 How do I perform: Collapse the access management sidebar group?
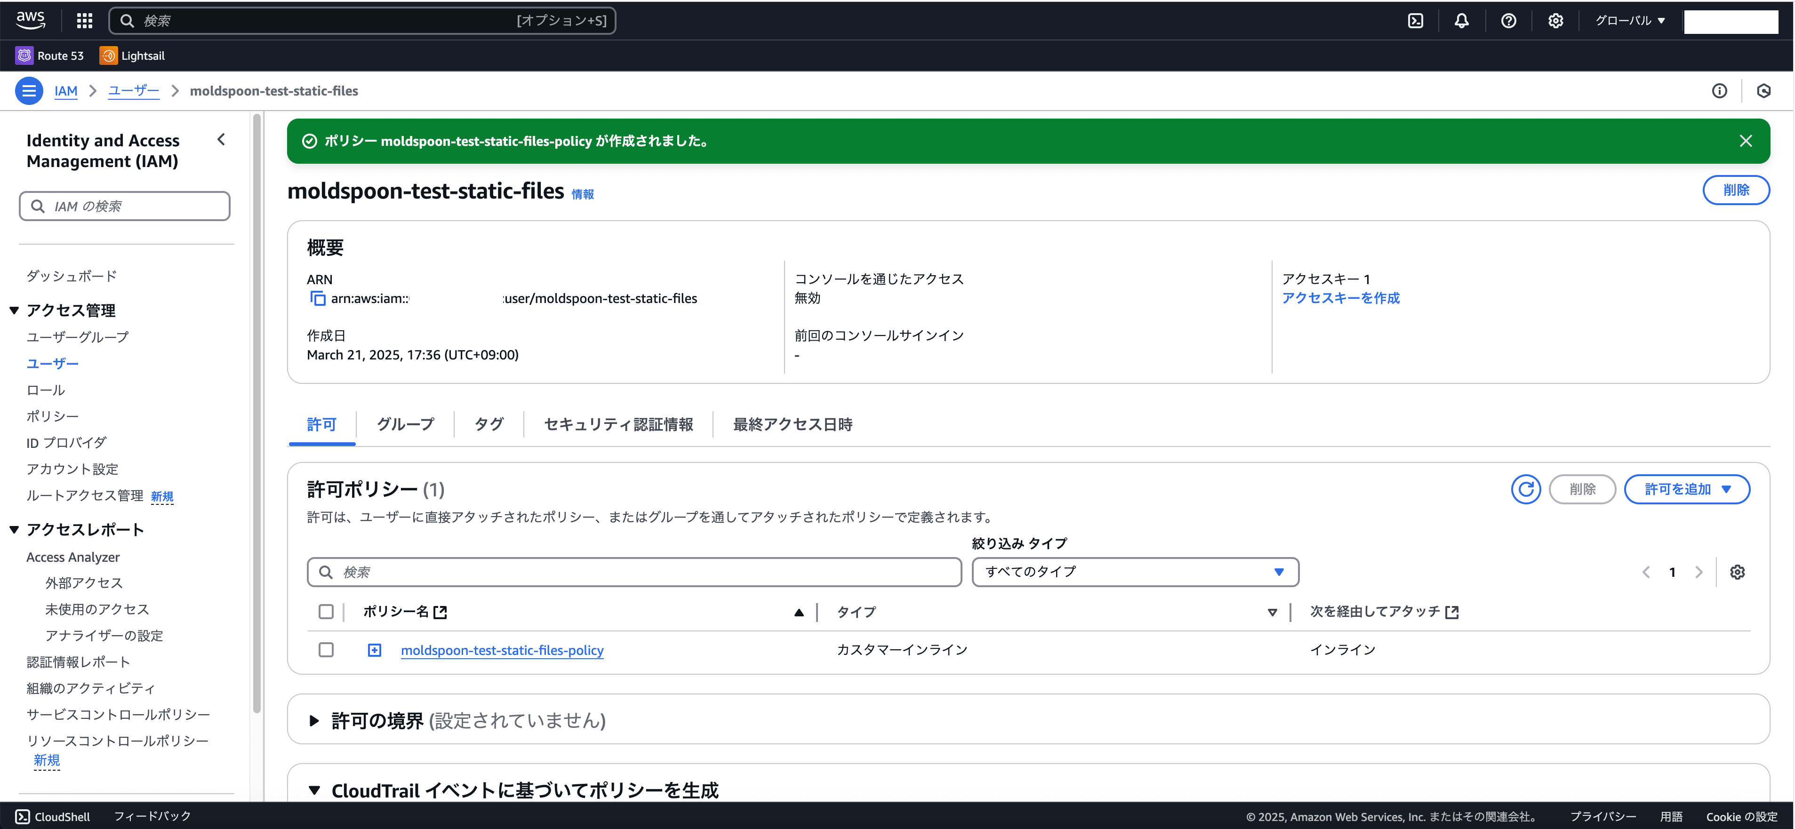click(14, 311)
